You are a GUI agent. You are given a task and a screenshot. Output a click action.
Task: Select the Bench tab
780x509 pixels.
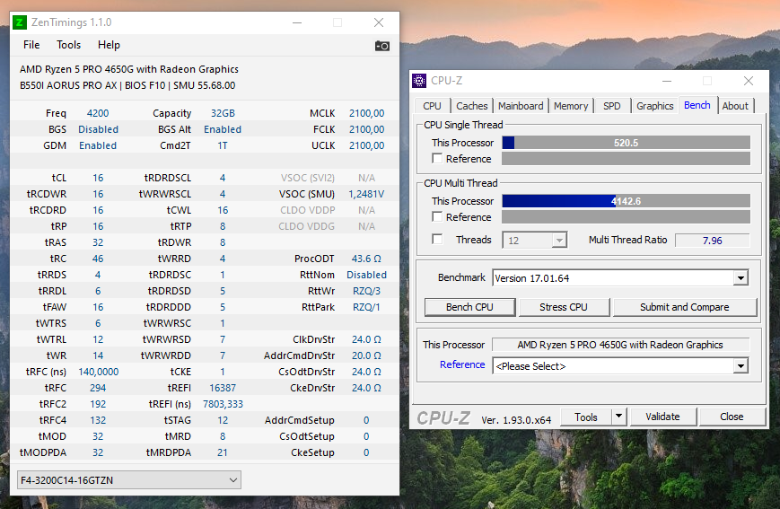pyautogui.click(x=697, y=105)
